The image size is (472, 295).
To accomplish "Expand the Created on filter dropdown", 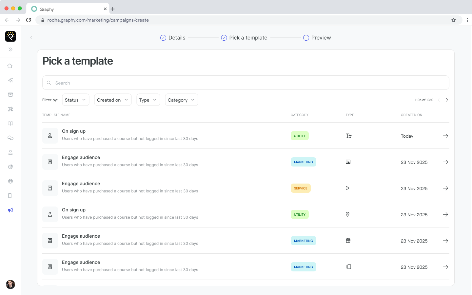I will click(x=112, y=100).
